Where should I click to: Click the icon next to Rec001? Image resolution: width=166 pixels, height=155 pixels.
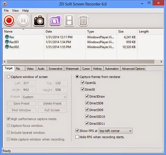[7, 42]
